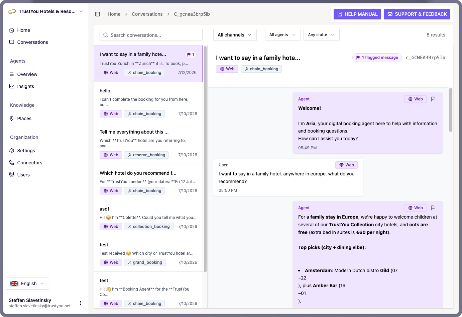
Task: Click chain_booking tag in conversation header
Action: (x=261, y=69)
